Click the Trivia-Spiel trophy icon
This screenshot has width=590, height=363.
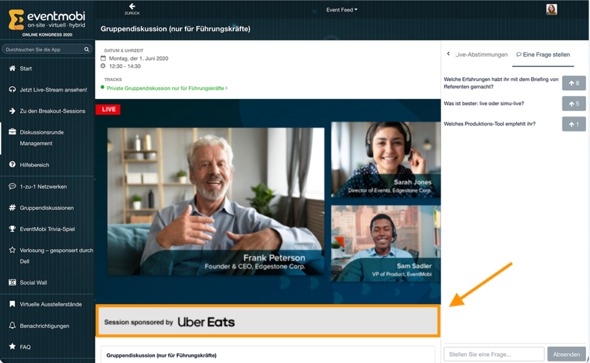[x=12, y=228]
